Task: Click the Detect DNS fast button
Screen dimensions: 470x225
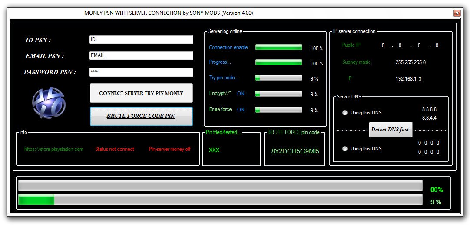Action: [391, 130]
